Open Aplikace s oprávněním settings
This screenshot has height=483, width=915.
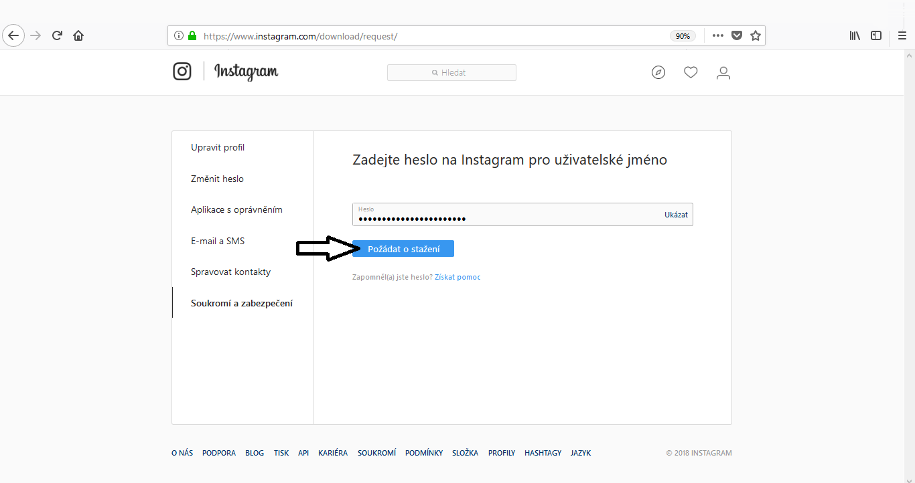(x=236, y=210)
